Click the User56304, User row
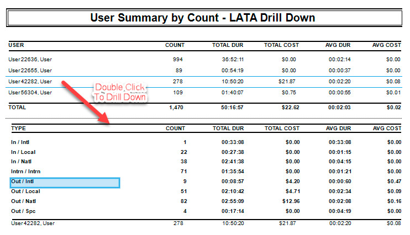410x235 pixels. tap(30, 92)
